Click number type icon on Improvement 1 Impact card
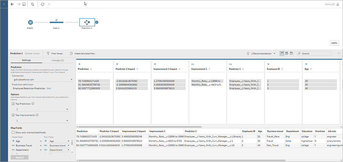The image size is (343, 162). (x=155, y=64)
